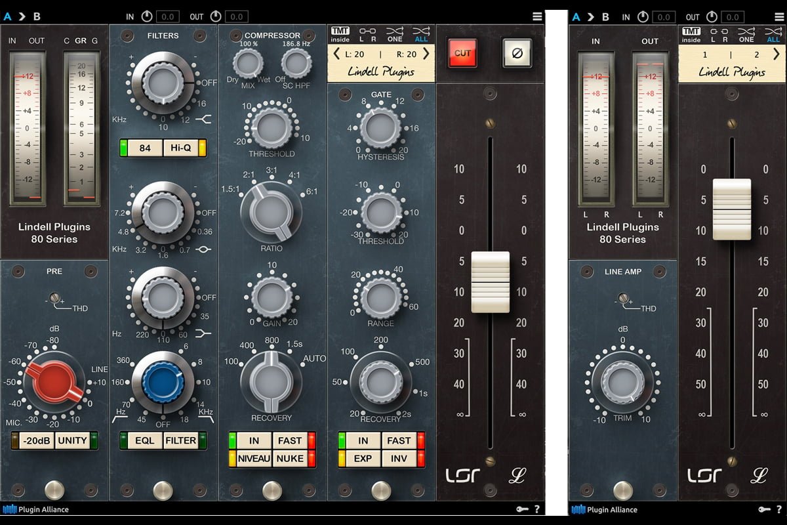Click next channel chevron beside R: 20
The width and height of the screenshot is (787, 525).
pyautogui.click(x=426, y=54)
